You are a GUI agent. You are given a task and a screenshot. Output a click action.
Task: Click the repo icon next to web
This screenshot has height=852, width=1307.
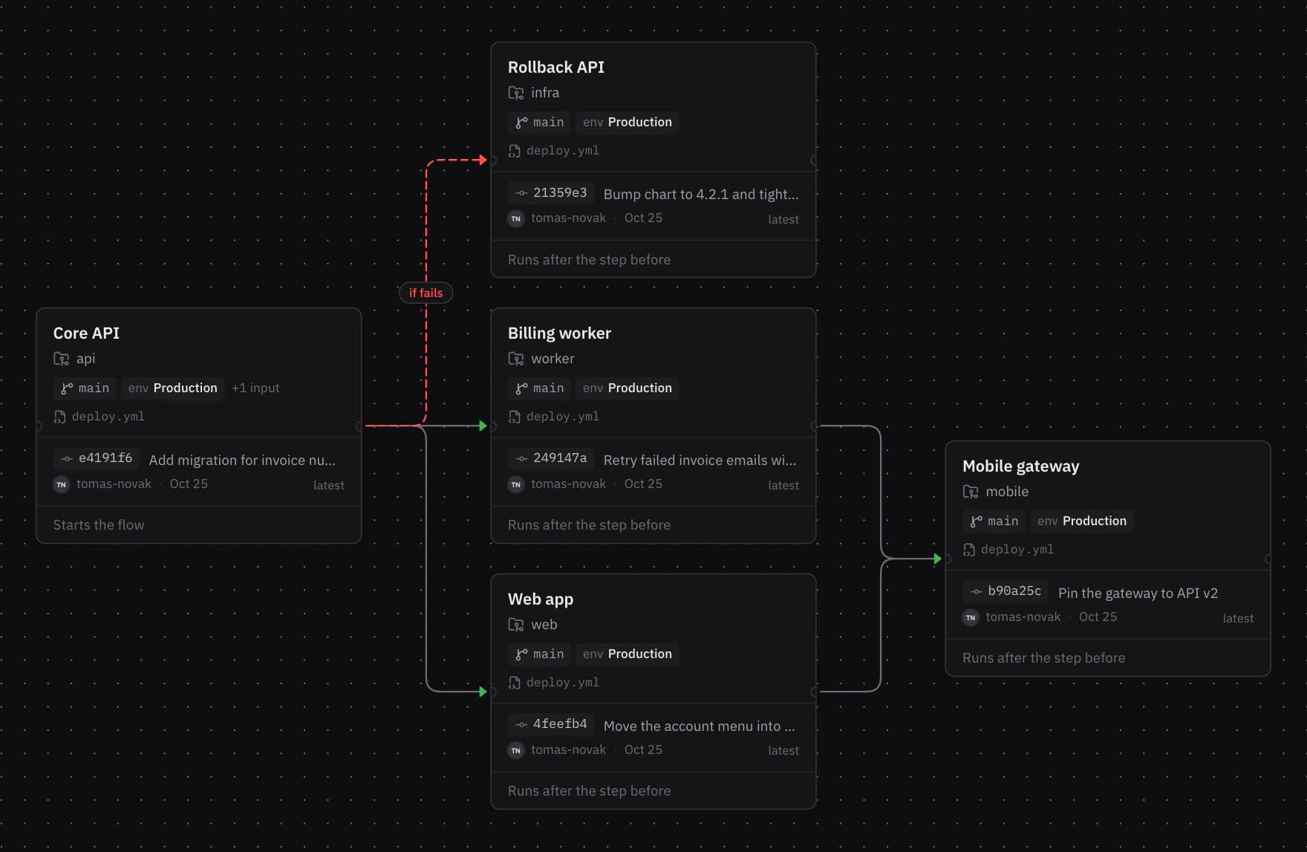pos(515,625)
